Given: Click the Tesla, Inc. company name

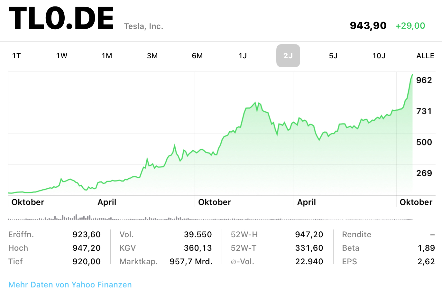Looking at the screenshot, I should [143, 26].
